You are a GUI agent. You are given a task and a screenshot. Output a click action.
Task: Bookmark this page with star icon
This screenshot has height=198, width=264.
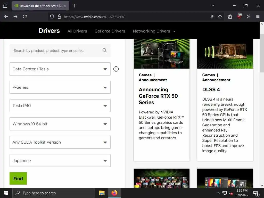(x=220, y=16)
